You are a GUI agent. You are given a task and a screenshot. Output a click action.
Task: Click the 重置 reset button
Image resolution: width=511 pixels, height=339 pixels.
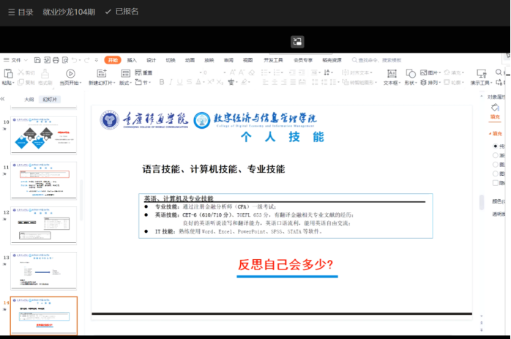(x=144, y=73)
